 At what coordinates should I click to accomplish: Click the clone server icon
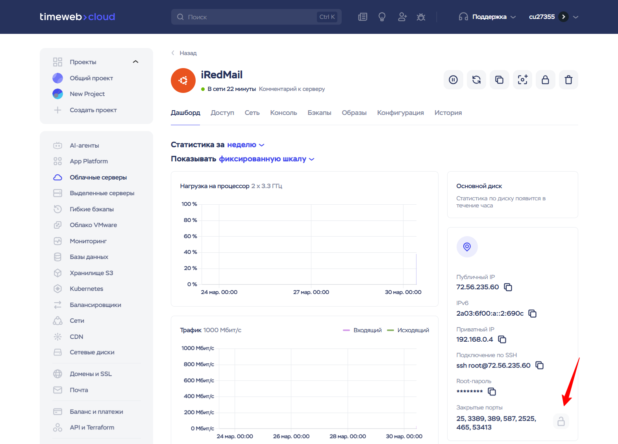point(499,80)
